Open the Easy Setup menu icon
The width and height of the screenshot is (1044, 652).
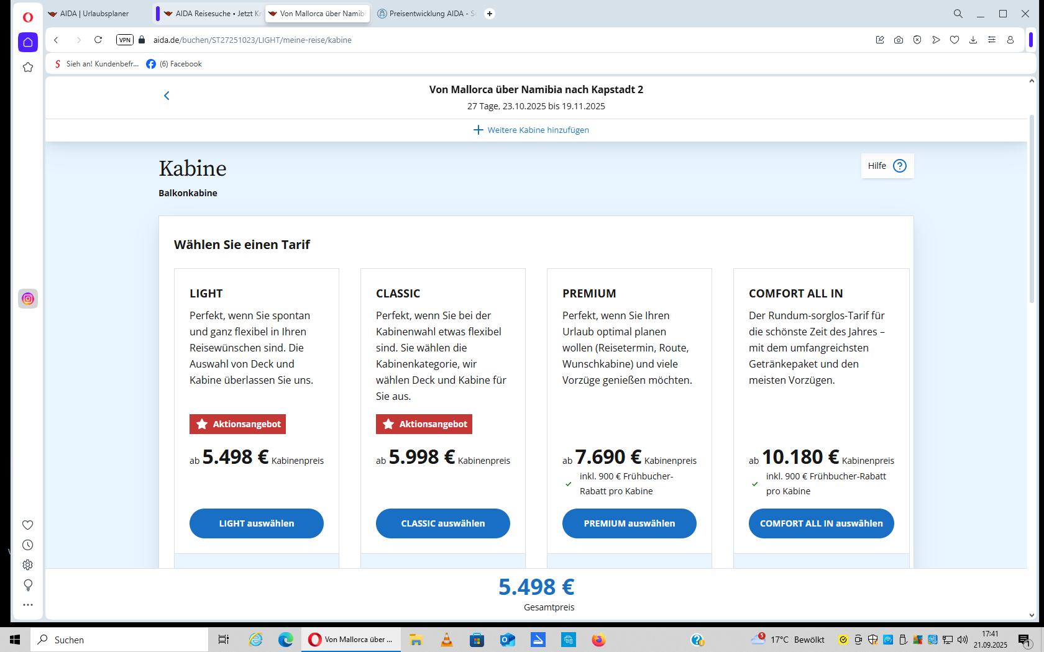tap(992, 40)
